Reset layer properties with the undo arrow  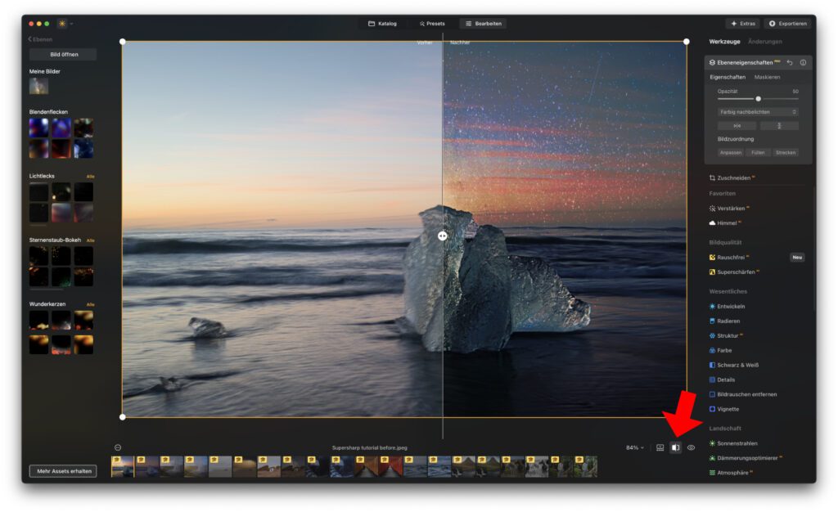click(x=790, y=62)
